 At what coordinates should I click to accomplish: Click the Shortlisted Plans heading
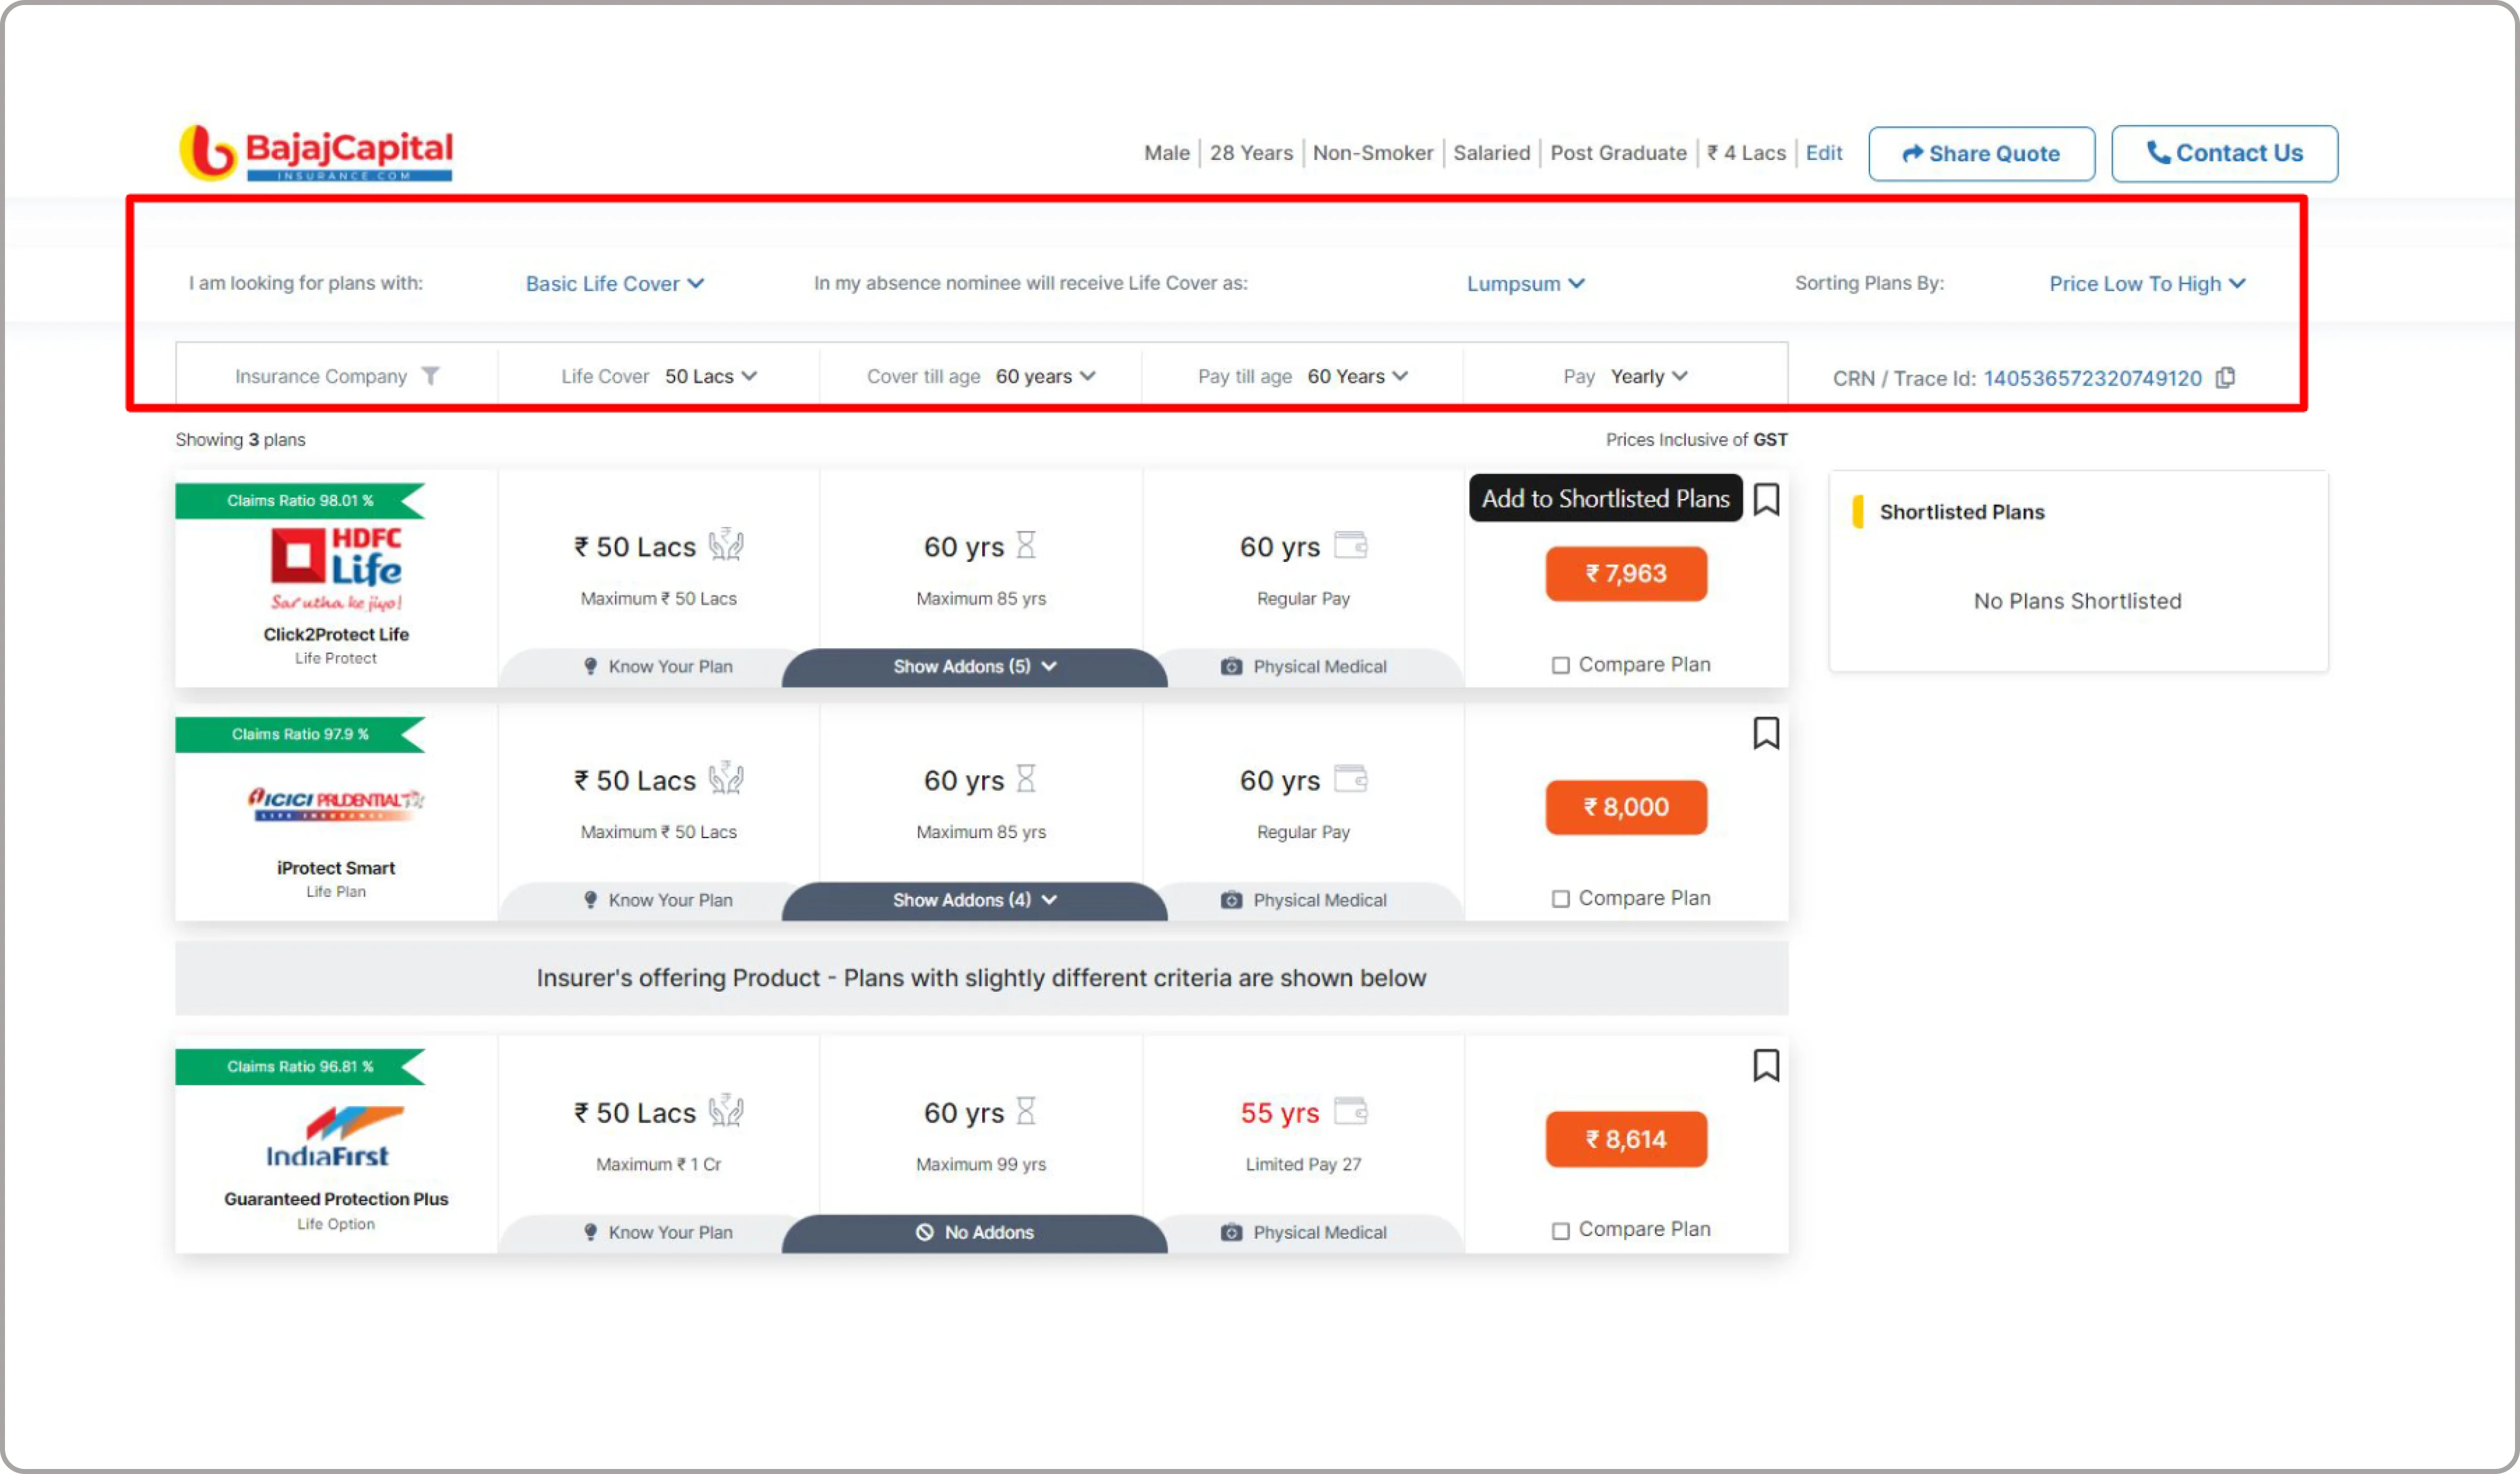pyautogui.click(x=1962, y=512)
